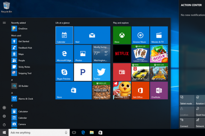The width and height of the screenshot is (205, 136).
Task: Launch the Netflix tile
Action: point(122,54)
